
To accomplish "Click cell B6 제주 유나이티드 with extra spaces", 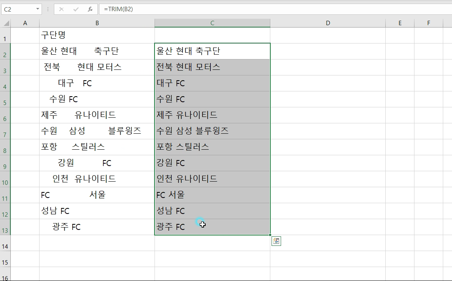I will click(97, 115).
